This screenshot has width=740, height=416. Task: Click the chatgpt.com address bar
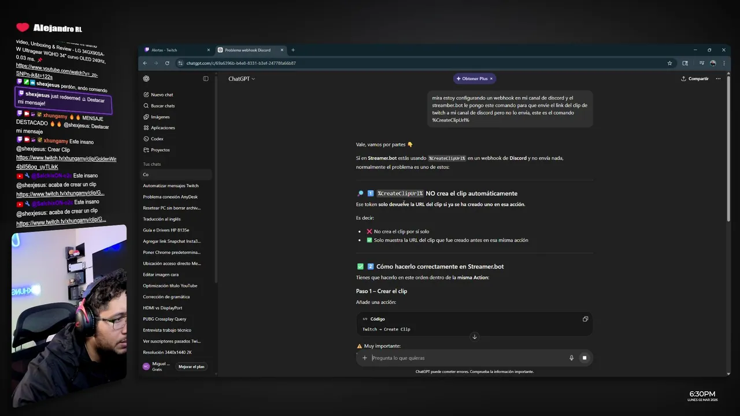click(x=422, y=63)
